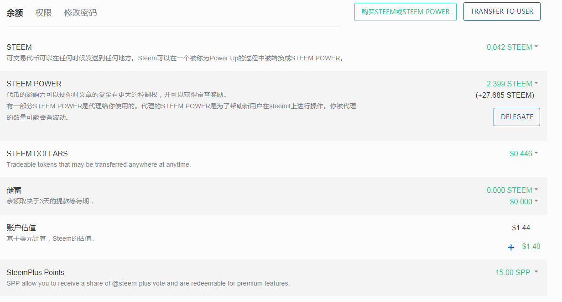562x302 pixels.
Task: Open the 权限 tab
Action: tap(43, 13)
